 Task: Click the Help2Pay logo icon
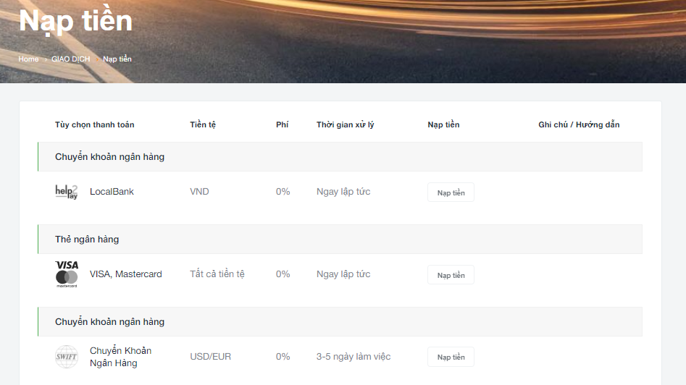[67, 192]
